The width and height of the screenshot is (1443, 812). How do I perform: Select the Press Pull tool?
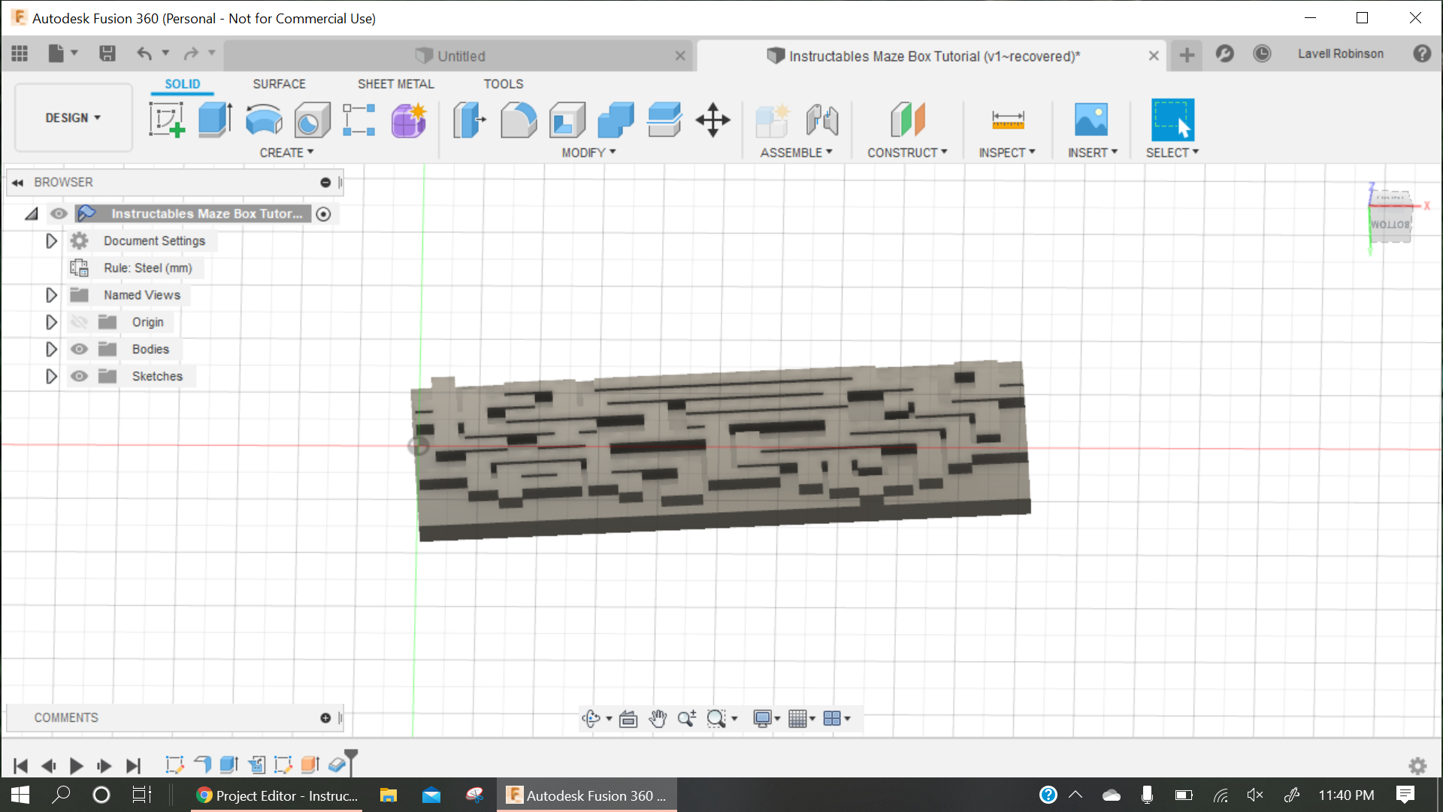[470, 120]
